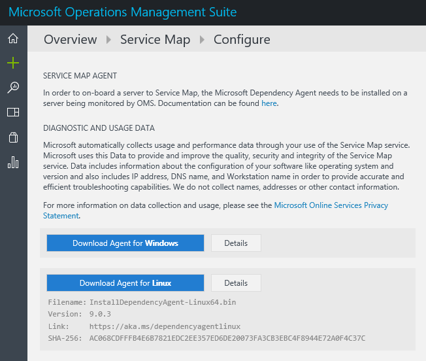The height and width of the screenshot is (361, 426).
Task: Click the Microsoft Operations Management Suite title
Action: coord(123,12)
